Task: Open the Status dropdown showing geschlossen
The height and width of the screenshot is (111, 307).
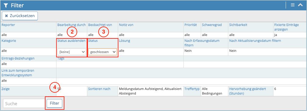Action: point(103,52)
